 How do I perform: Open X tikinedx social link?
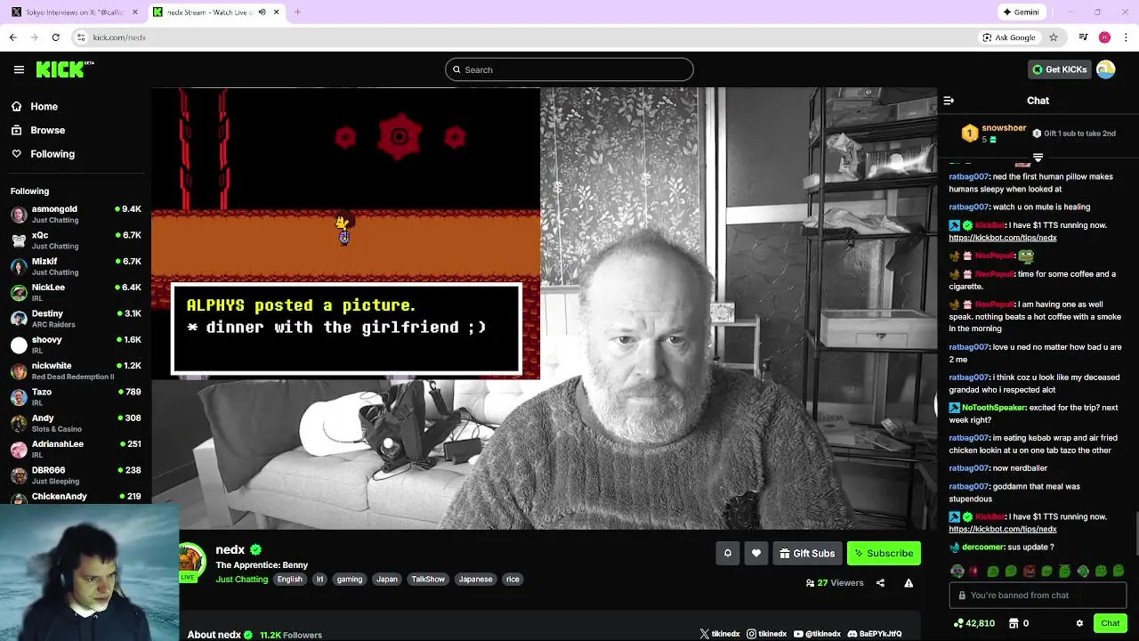[x=720, y=634]
